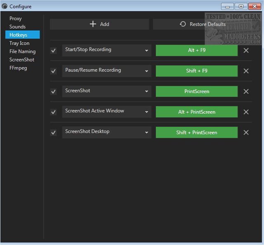Uncheck the Pause/Resume Recording hotkey

[x=53, y=71]
